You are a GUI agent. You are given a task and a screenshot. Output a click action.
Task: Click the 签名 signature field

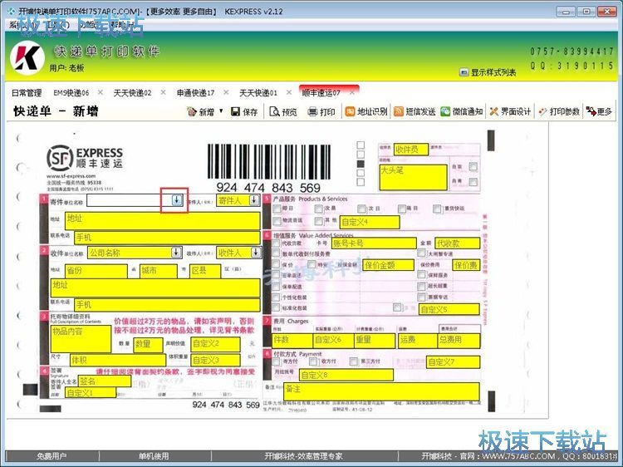105,381
